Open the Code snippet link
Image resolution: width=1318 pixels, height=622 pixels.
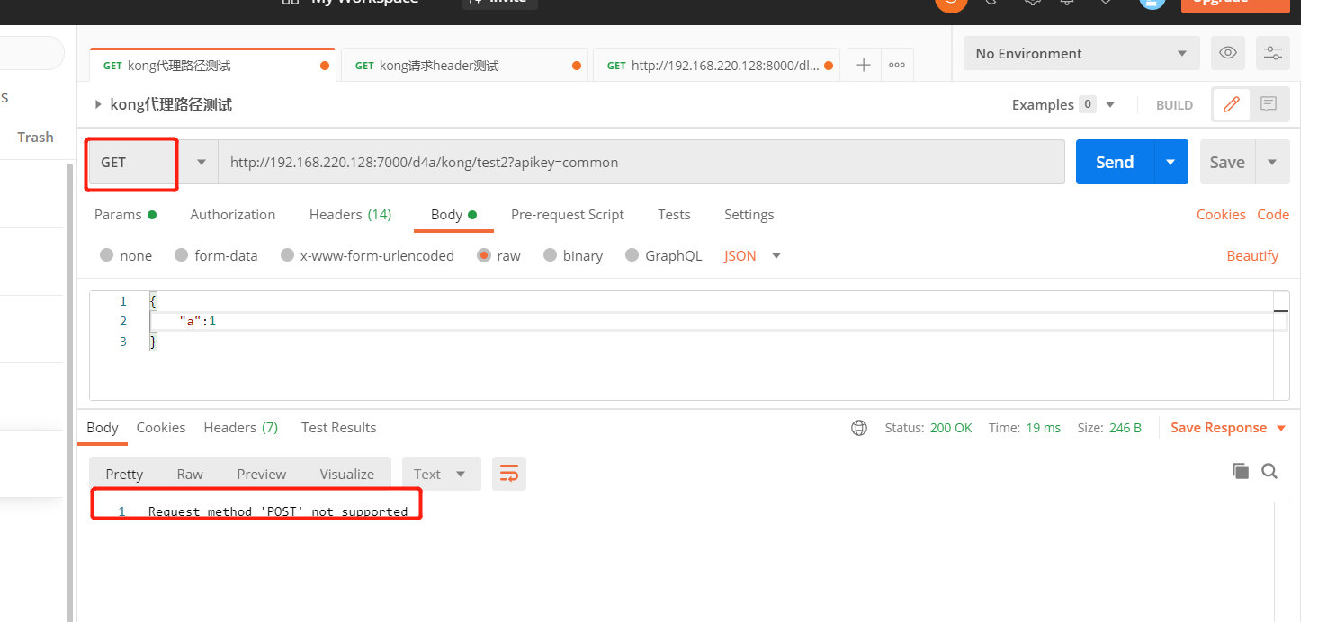(x=1273, y=214)
